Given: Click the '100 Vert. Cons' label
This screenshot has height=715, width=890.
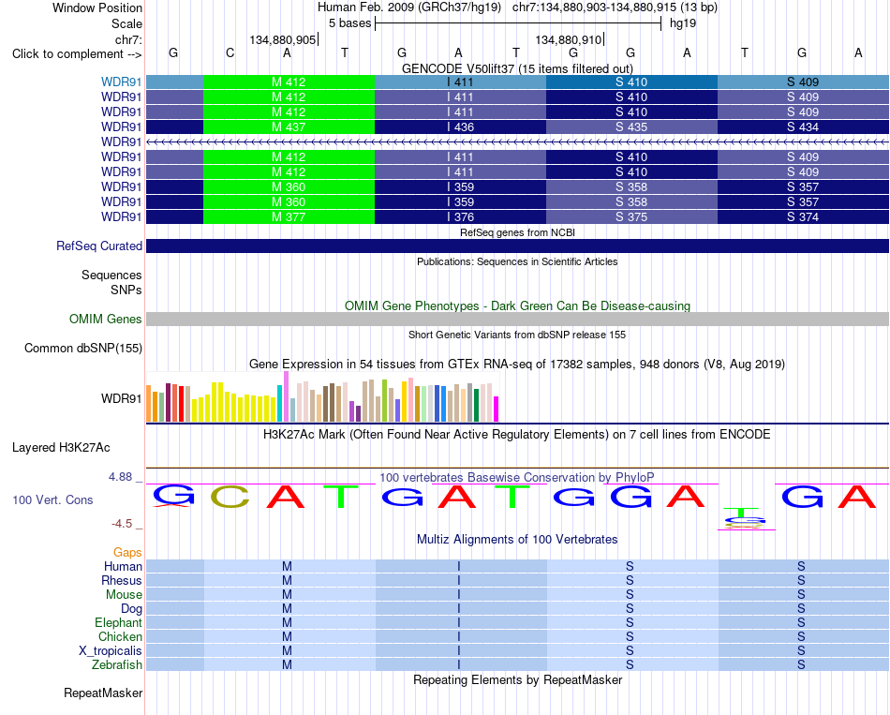Looking at the screenshot, I should point(52,499).
